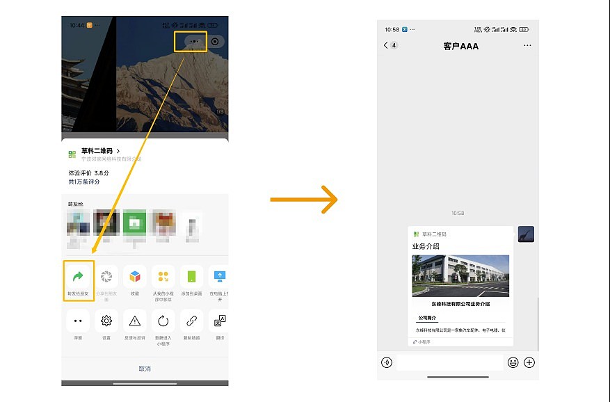Open the 客户AAA chat three-dot menu
610x402 pixels.
527,45
